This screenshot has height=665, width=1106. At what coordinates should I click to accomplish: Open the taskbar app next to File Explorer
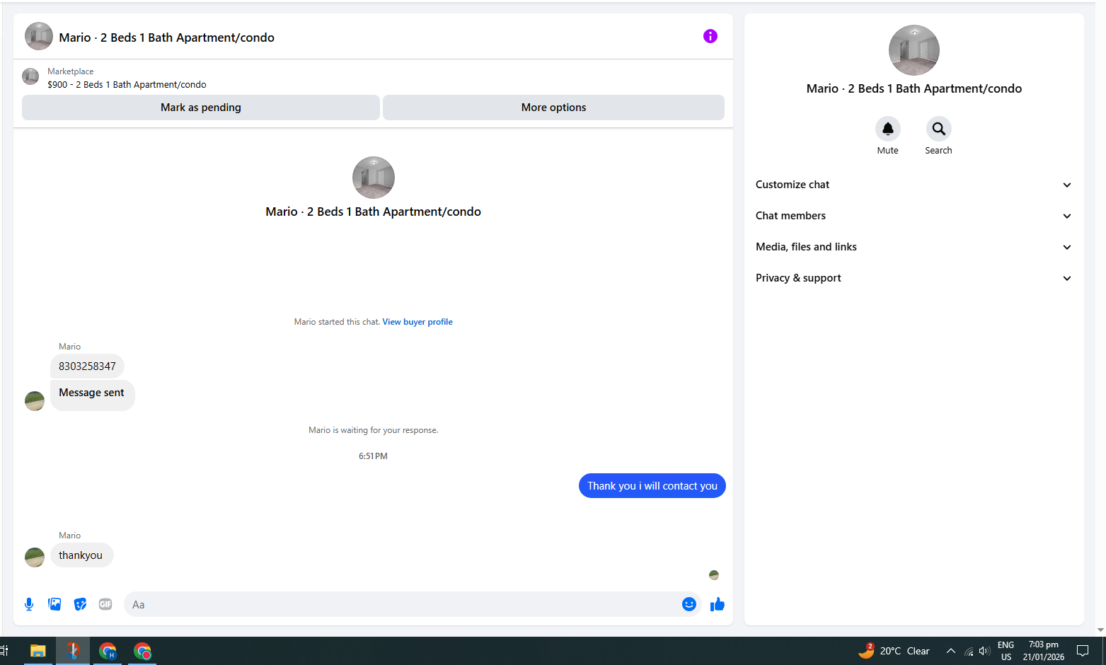coord(73,651)
